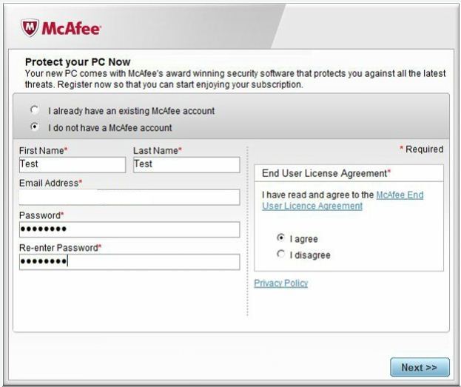Viewport: 461px width, 387px height.
Task: Focus the Last Name input field
Action: click(x=186, y=165)
